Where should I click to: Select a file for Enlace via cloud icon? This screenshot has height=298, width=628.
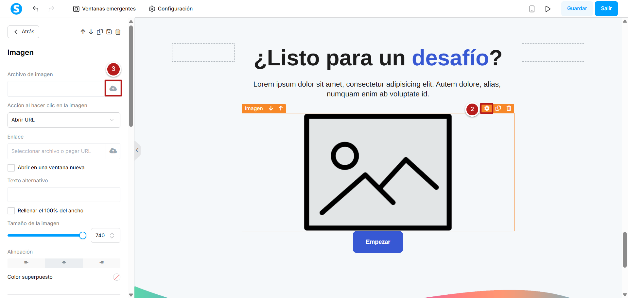coord(113,151)
